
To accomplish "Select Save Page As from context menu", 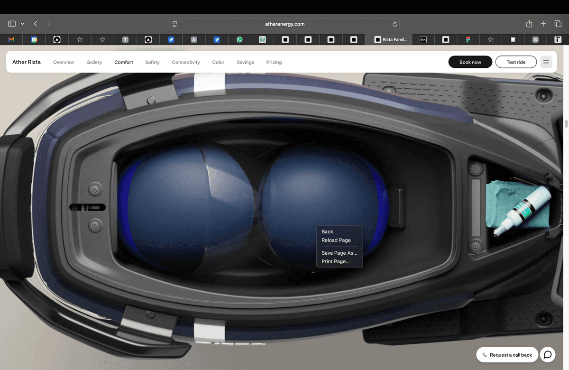I will click(339, 253).
